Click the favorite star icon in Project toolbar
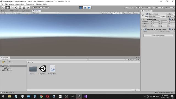 click(134, 60)
